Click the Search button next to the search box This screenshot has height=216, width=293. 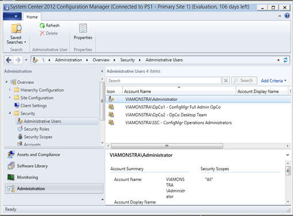[244, 81]
